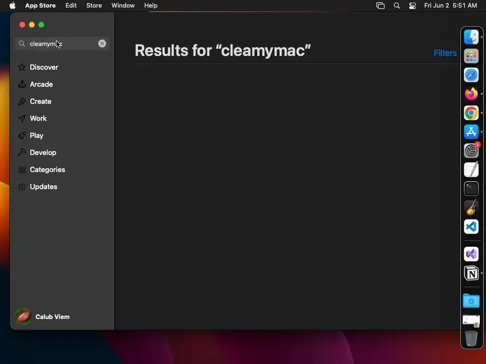486x364 pixels.
Task: Open the Store menu
Action: coord(94,6)
